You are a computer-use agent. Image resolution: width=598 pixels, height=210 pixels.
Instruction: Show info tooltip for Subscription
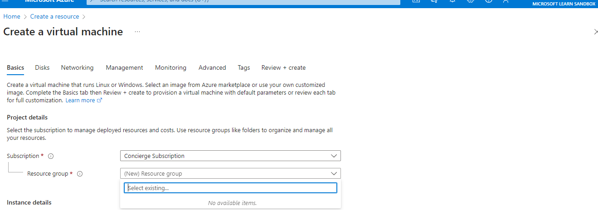51,156
